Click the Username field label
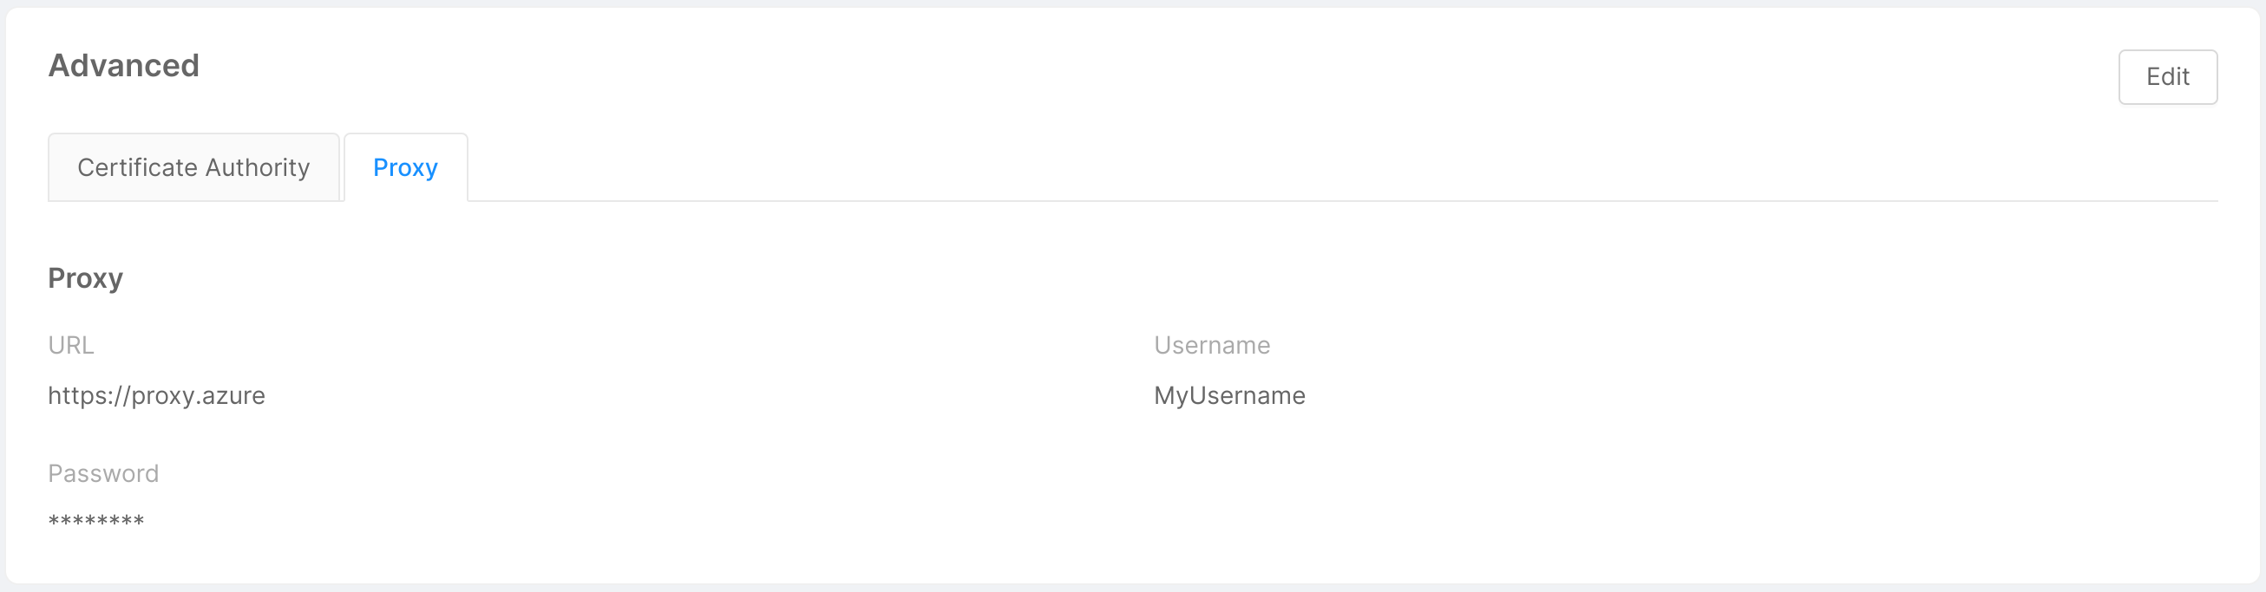Viewport: 2266px width, 592px height. tap(1211, 344)
